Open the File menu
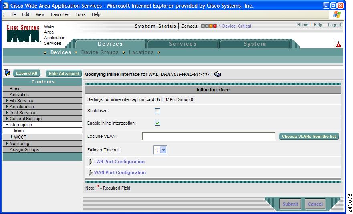This screenshot has height=214, width=353. click(12, 14)
